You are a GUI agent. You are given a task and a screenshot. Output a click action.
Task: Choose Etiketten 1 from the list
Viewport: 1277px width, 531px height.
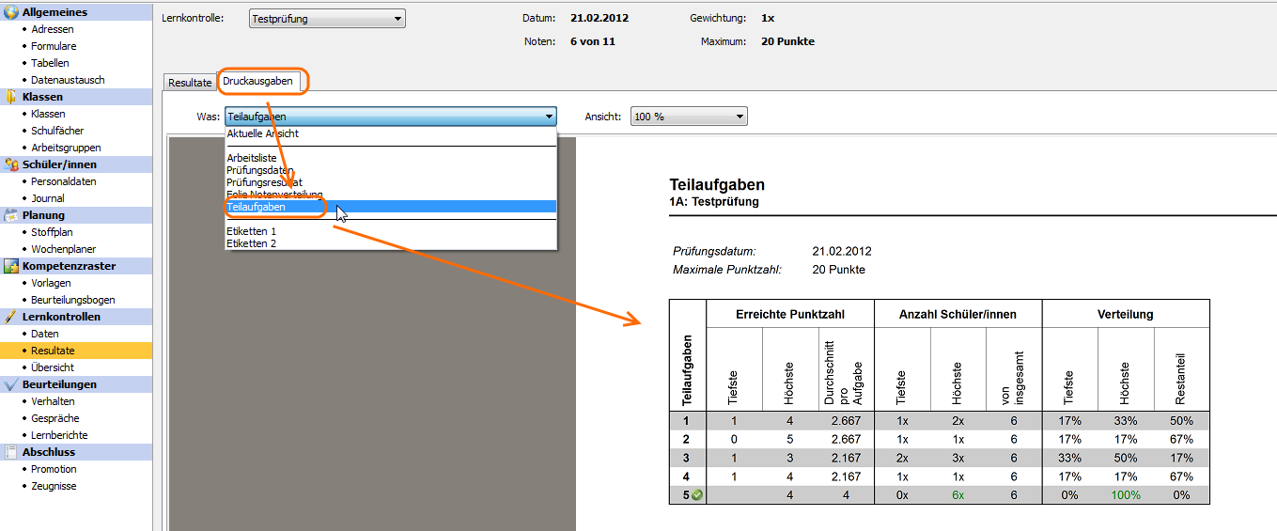(x=252, y=231)
